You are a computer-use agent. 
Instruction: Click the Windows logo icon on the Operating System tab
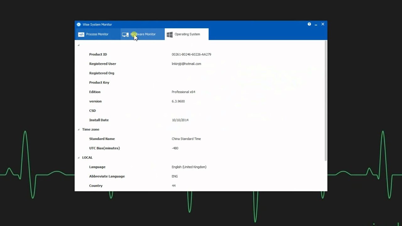(170, 35)
